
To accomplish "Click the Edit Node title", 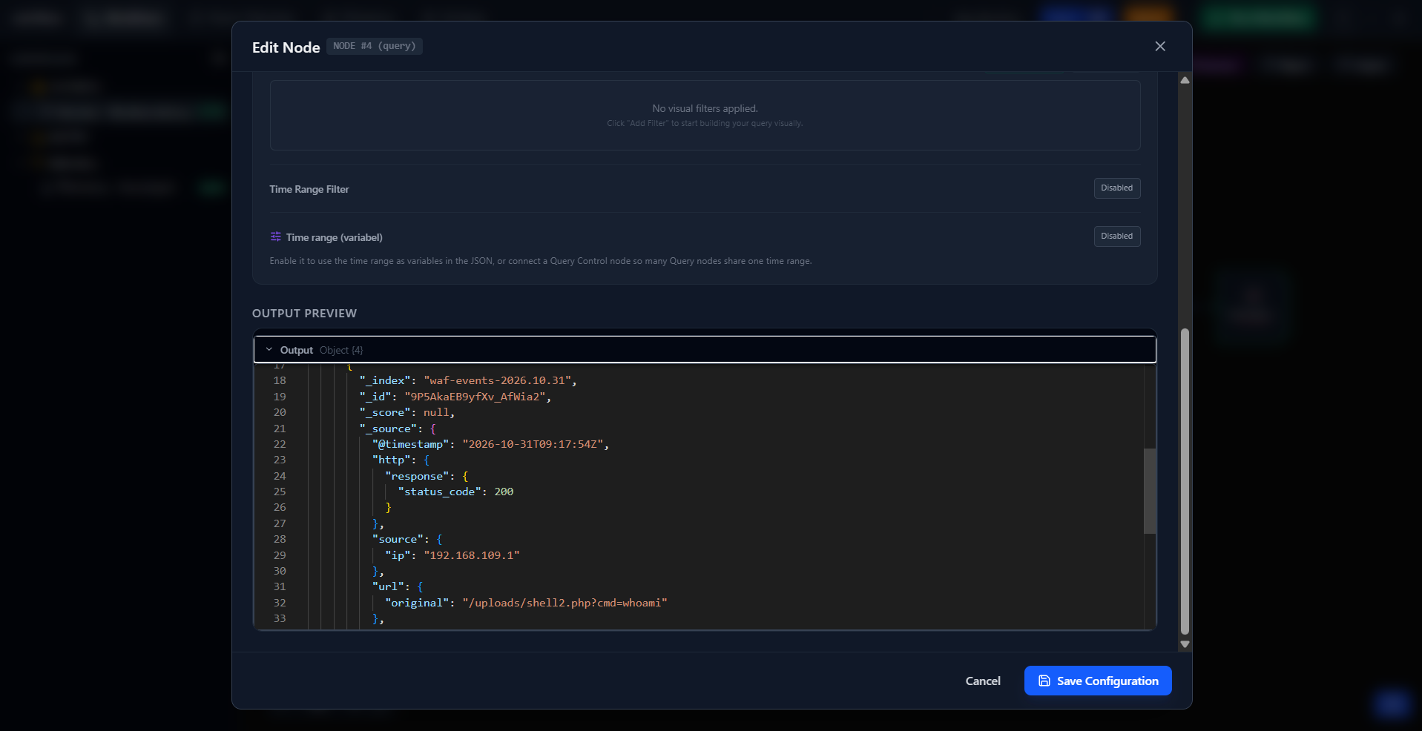I will 286,47.
